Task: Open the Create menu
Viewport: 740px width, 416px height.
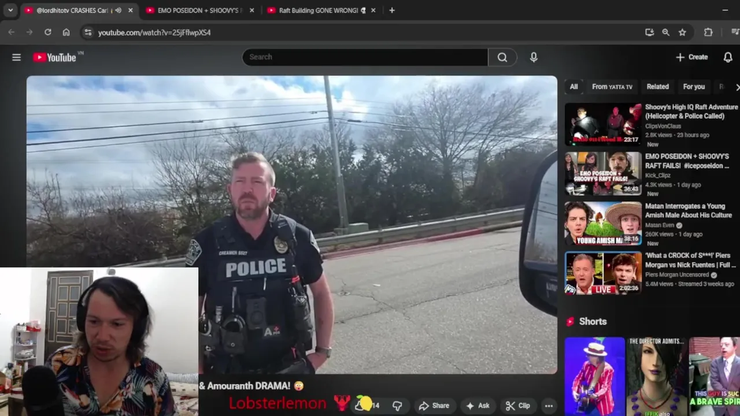Action: click(x=692, y=57)
